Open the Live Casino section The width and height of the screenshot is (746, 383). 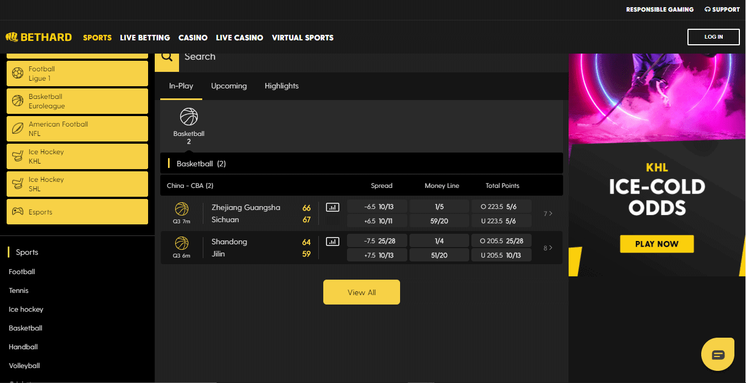coord(239,38)
